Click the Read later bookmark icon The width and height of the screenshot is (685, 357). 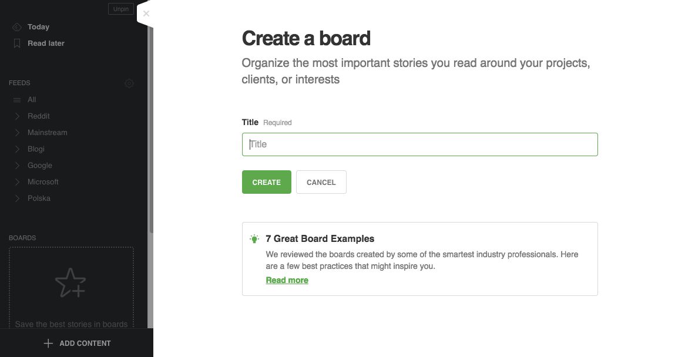17,43
